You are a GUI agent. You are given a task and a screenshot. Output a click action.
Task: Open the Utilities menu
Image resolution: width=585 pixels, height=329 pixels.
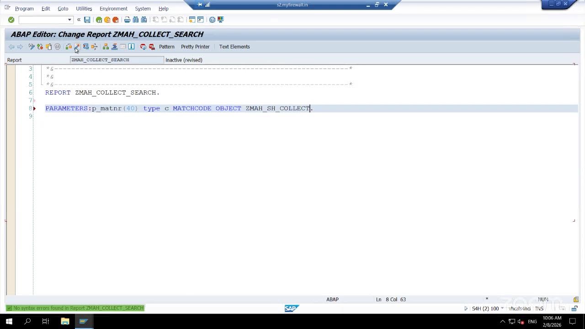(x=84, y=9)
